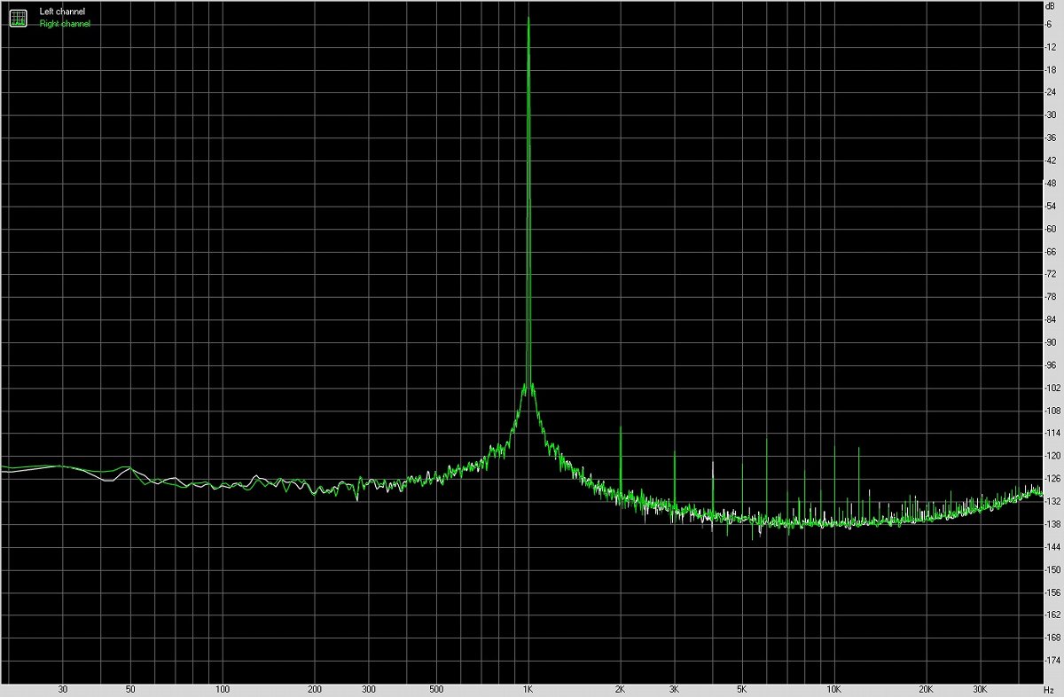The width and height of the screenshot is (1064, 697).
Task: Click the -60 dB axis label
Action: 1050,229
